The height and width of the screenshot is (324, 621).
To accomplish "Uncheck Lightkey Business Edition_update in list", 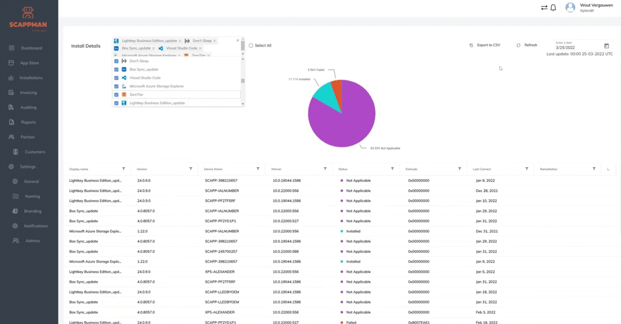I will (117, 103).
